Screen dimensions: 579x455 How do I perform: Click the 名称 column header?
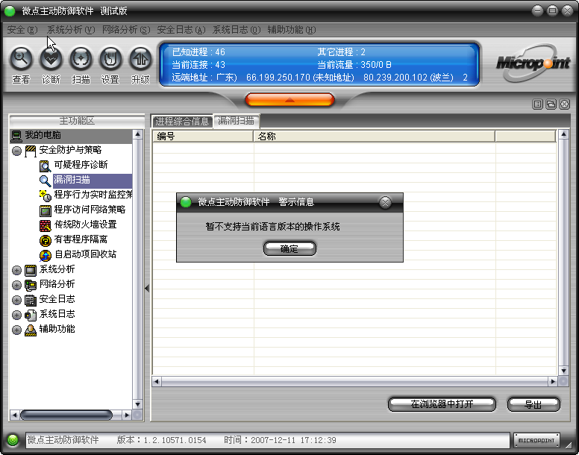pyautogui.click(x=374, y=136)
